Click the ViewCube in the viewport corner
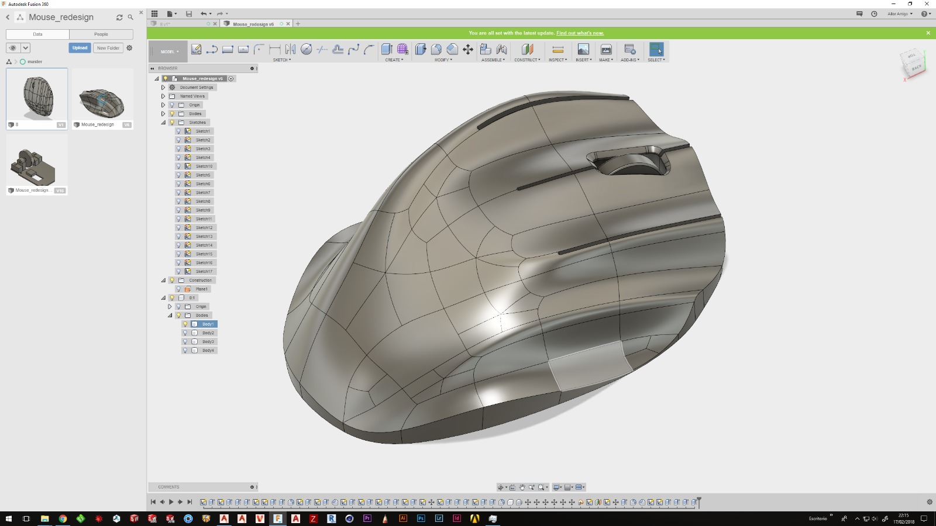The height and width of the screenshot is (526, 936). coord(914,63)
